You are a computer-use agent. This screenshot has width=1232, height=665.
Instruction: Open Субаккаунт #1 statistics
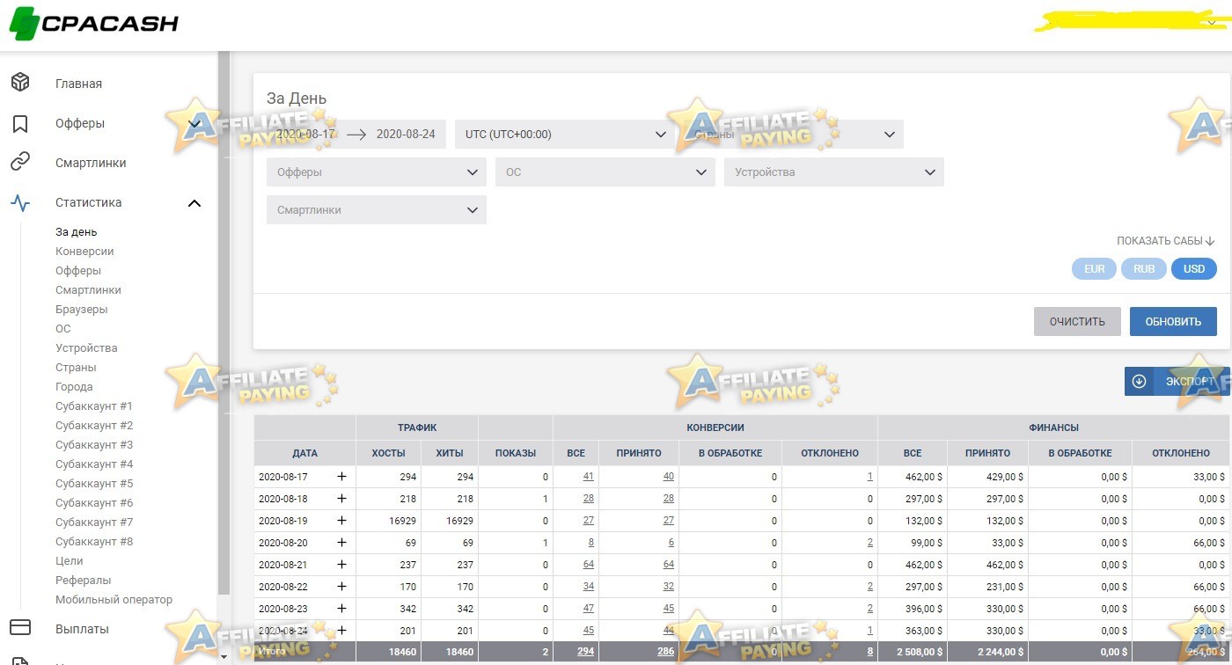[94, 406]
